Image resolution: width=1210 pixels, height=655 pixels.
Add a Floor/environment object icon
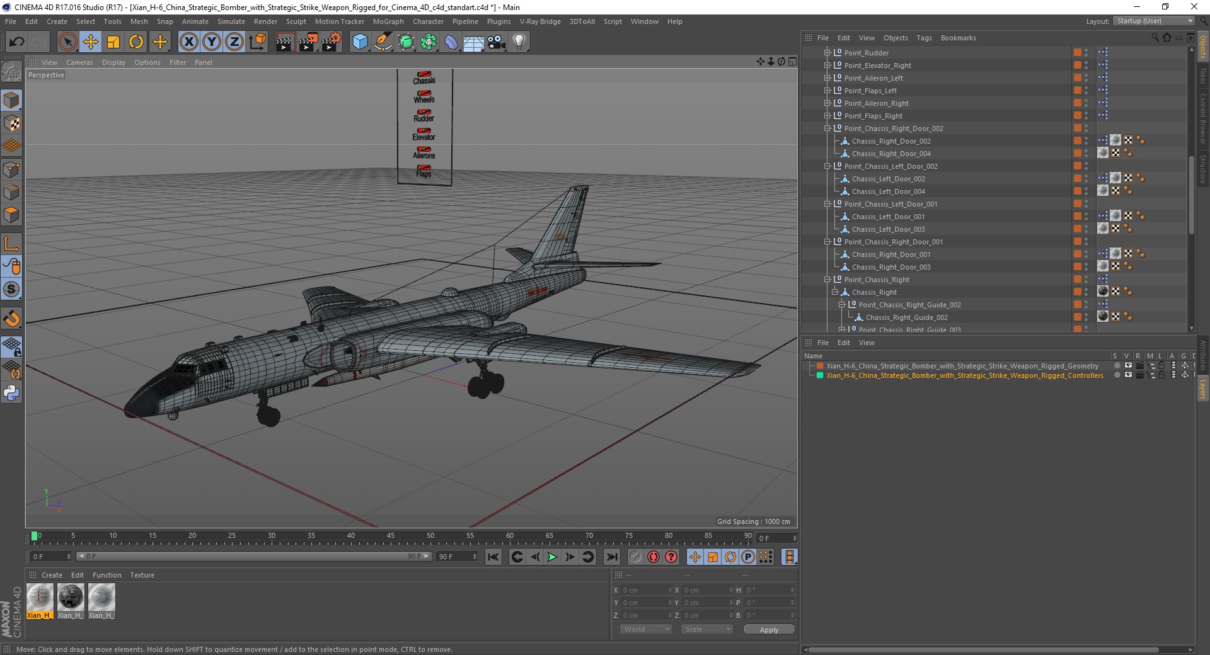pyautogui.click(x=473, y=42)
